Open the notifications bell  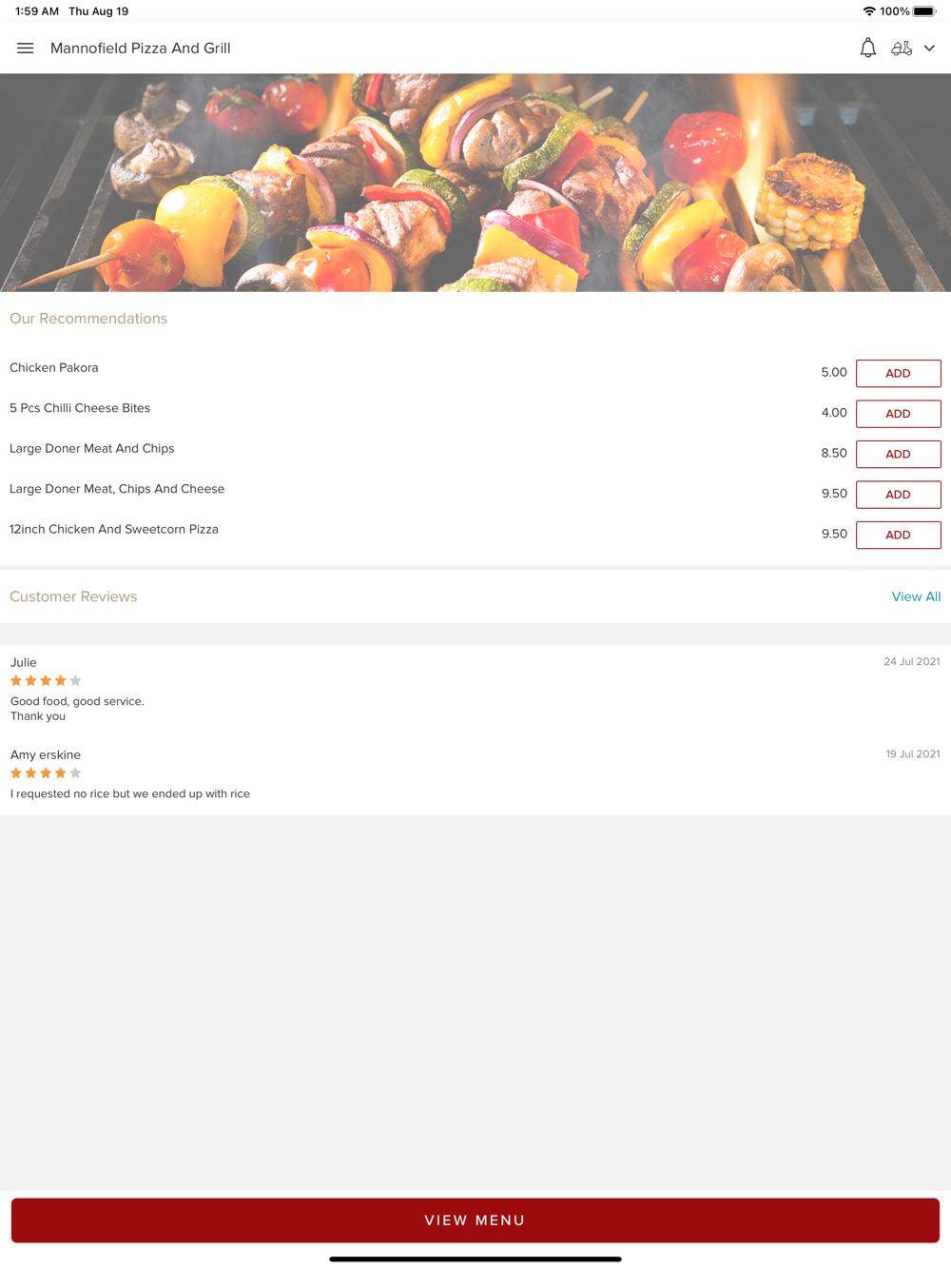pos(868,49)
